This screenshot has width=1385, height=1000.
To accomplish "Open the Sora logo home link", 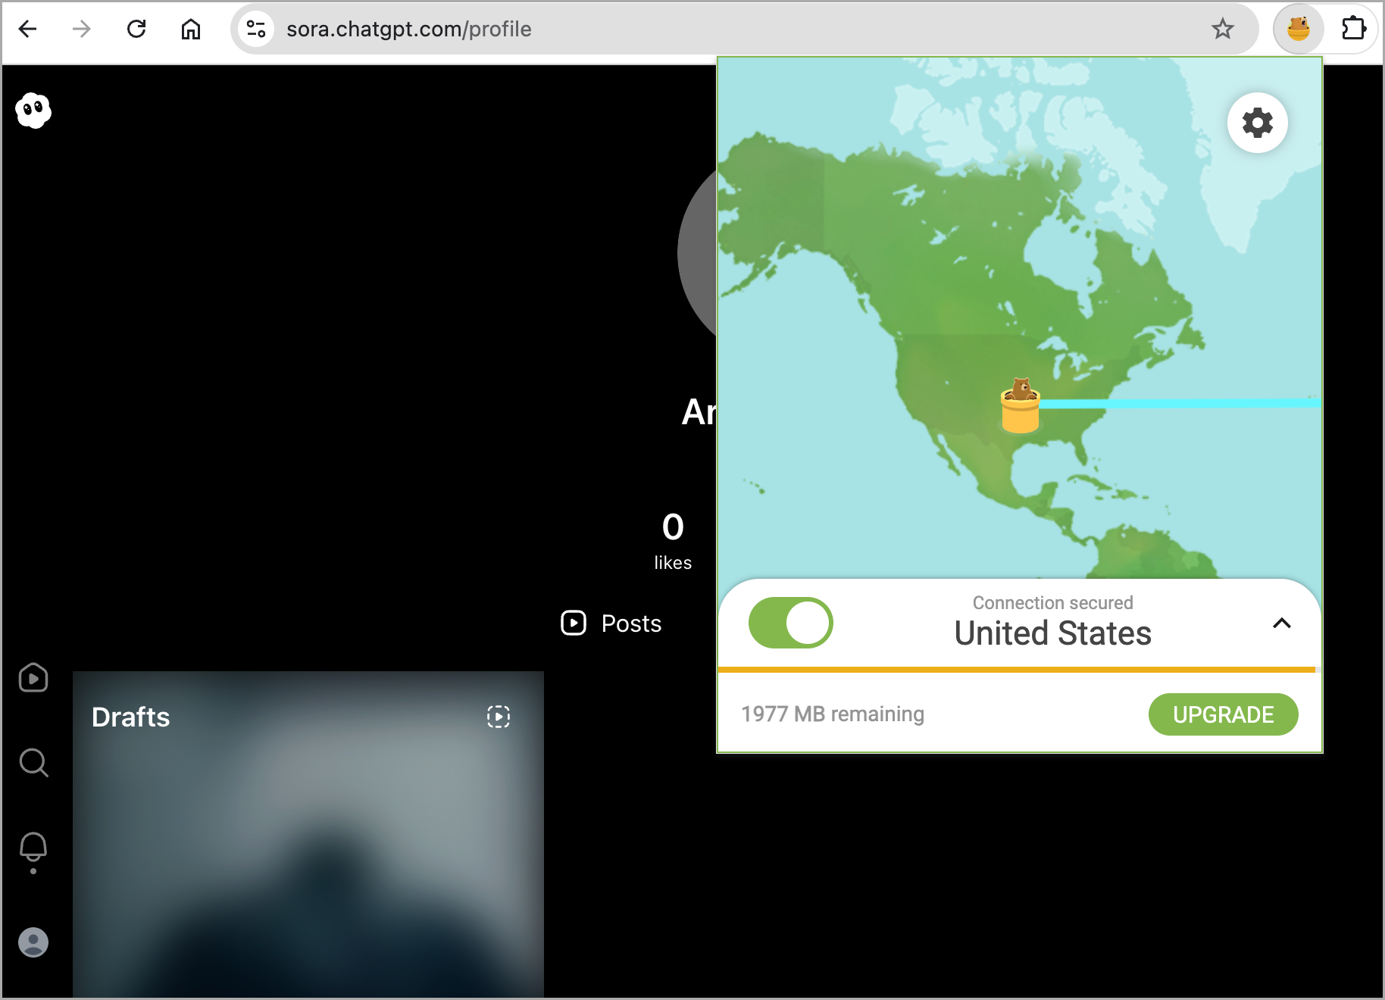I will [x=33, y=111].
